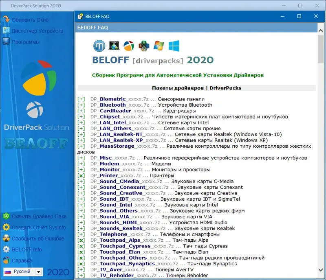
Task: Toggle [x] next to DP_Touchpad_Elan
Action: pyautogui.click(x=81, y=252)
